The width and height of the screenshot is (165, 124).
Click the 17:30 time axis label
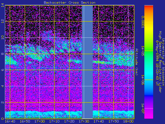[84, 121]
